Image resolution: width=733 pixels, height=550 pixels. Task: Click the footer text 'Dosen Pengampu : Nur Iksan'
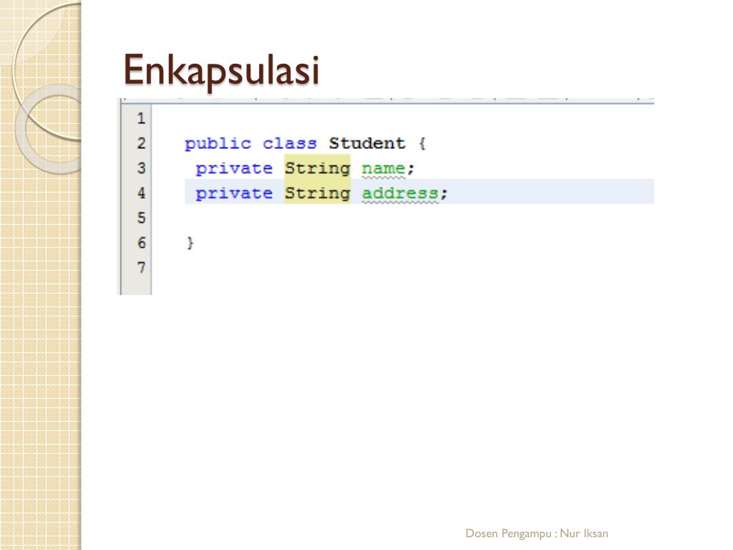pyautogui.click(x=537, y=534)
